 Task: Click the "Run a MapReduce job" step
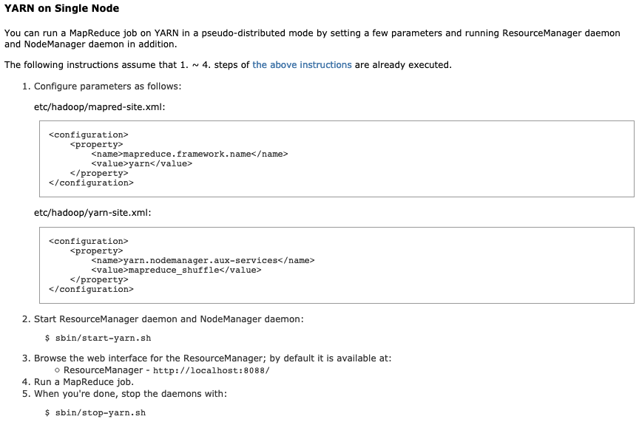click(x=84, y=382)
